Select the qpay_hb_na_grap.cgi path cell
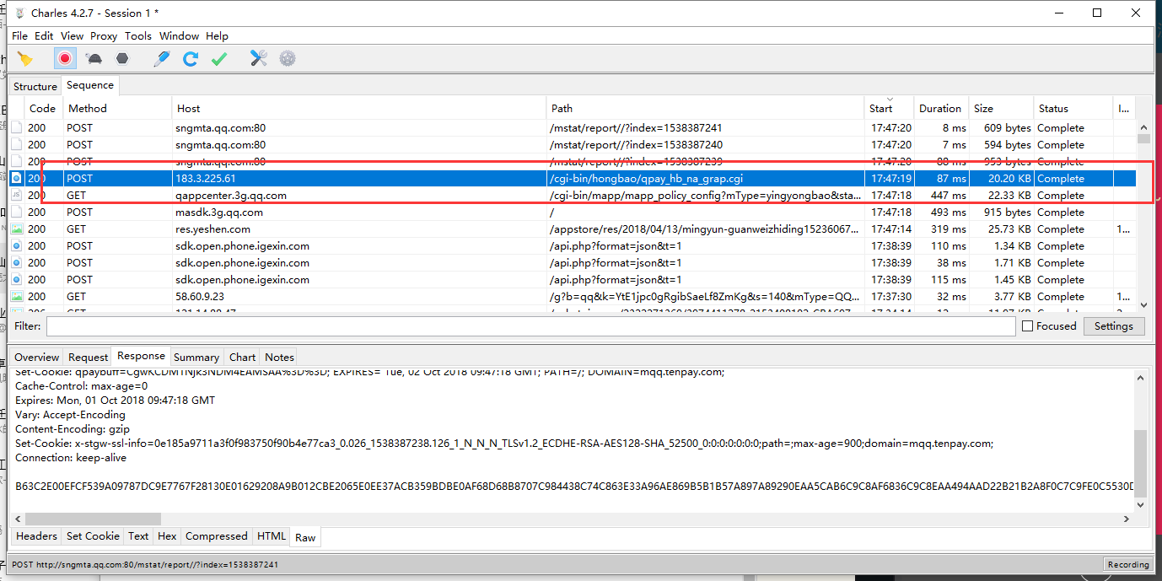The image size is (1162, 581). 705,179
